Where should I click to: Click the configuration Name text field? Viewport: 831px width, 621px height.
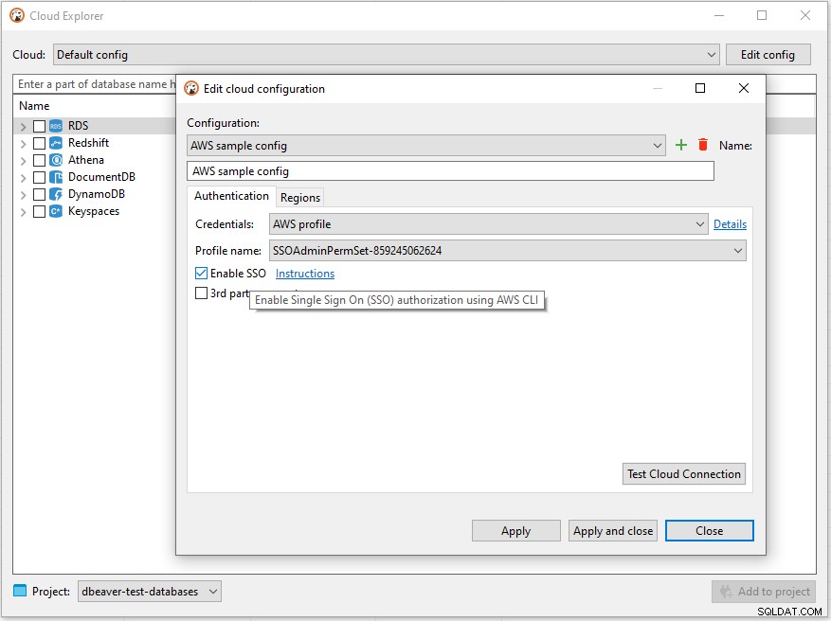[x=450, y=171]
